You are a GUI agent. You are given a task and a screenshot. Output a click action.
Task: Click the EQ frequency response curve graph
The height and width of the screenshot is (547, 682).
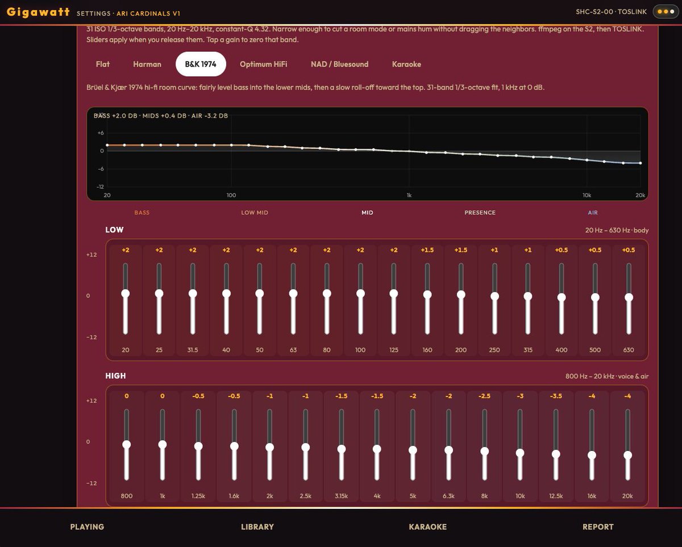[368, 154]
